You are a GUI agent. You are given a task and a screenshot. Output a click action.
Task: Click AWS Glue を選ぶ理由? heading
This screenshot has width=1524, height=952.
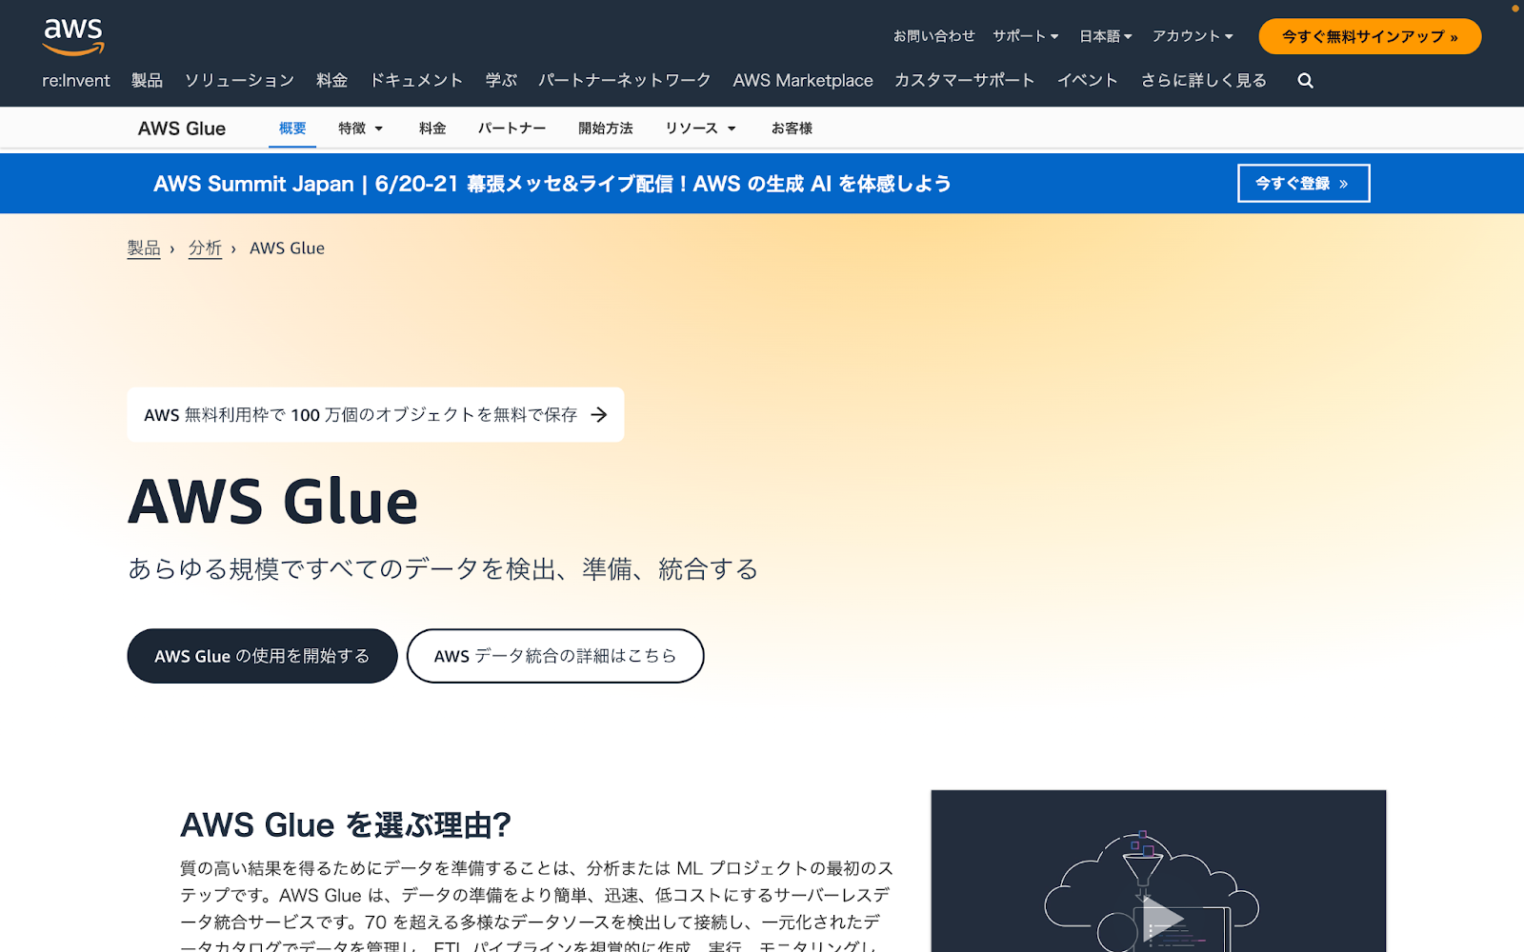click(346, 824)
